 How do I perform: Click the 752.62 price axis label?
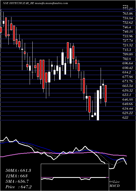coord(128,23)
